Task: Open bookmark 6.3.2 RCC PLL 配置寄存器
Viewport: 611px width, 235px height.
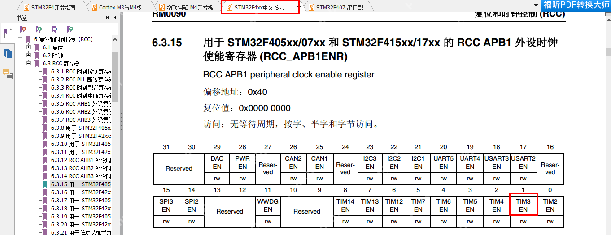Action: (x=81, y=80)
